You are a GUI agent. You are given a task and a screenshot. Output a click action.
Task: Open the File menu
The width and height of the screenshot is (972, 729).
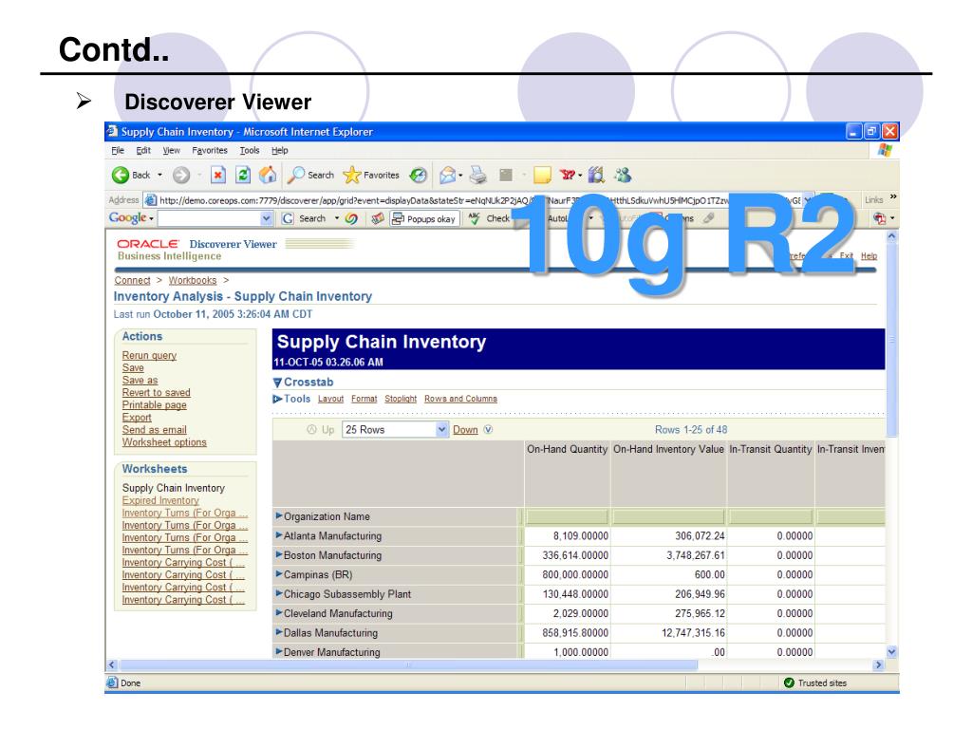click(118, 151)
